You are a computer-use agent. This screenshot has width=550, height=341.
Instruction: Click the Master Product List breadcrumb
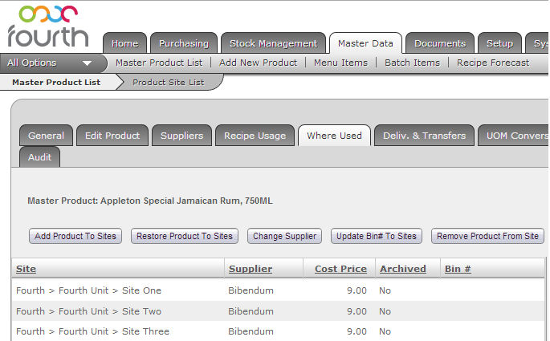click(56, 82)
